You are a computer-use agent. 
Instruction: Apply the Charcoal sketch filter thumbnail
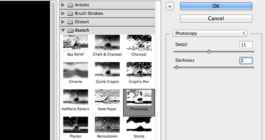(x=139, y=43)
